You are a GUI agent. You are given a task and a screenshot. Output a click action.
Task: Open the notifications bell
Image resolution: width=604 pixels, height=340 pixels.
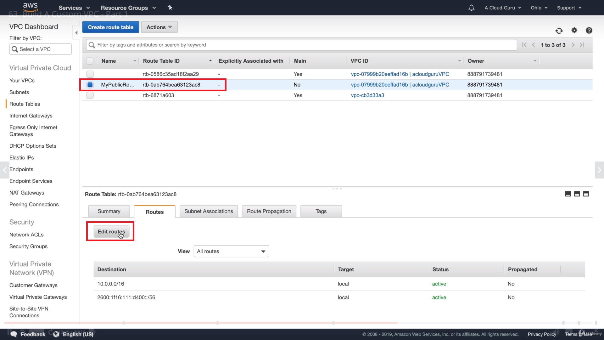point(471,8)
